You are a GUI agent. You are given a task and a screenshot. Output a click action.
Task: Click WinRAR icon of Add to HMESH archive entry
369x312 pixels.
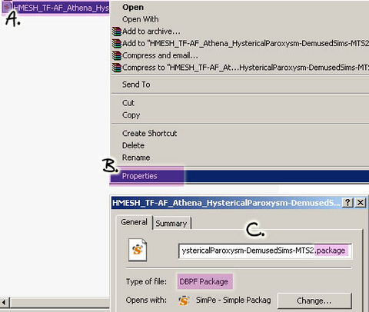tap(117, 43)
